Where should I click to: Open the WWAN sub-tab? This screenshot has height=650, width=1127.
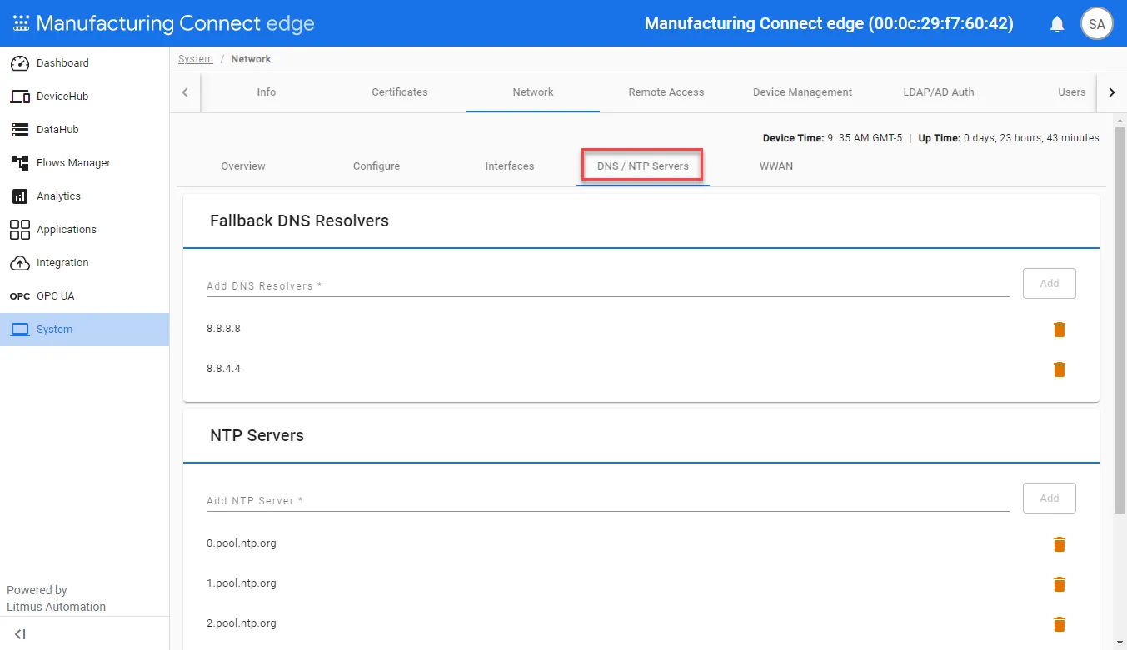[776, 166]
